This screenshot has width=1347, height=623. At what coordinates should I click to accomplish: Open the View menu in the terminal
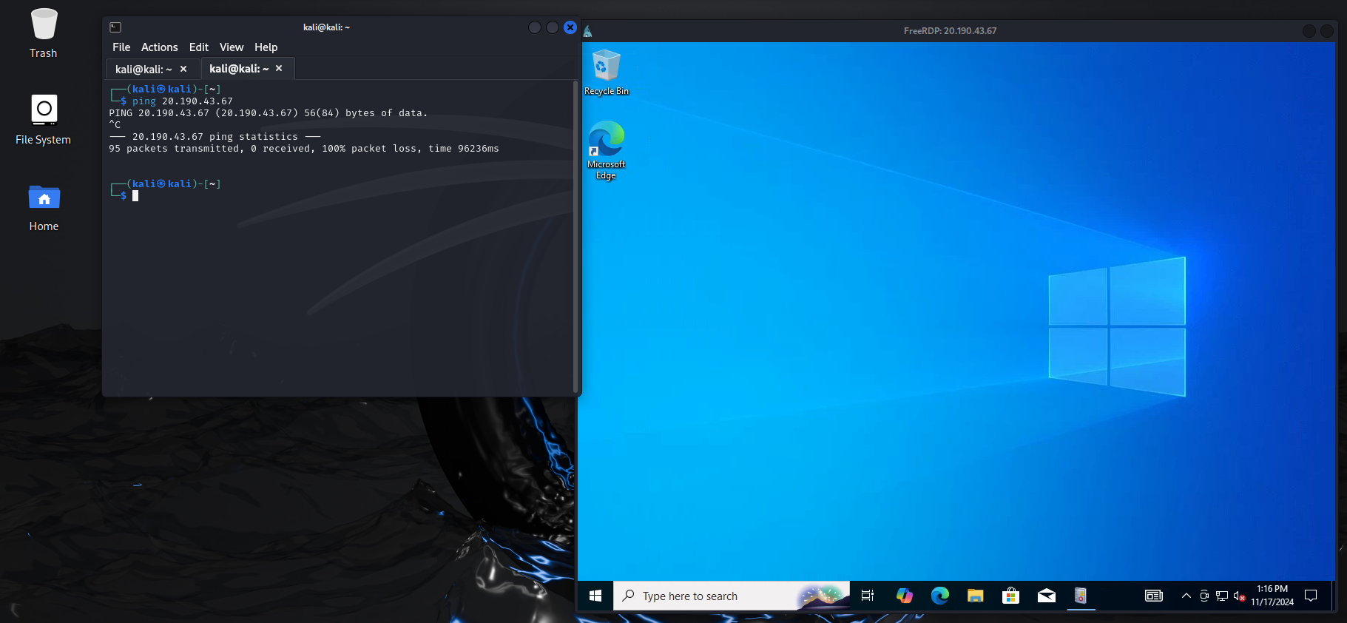[x=232, y=47]
